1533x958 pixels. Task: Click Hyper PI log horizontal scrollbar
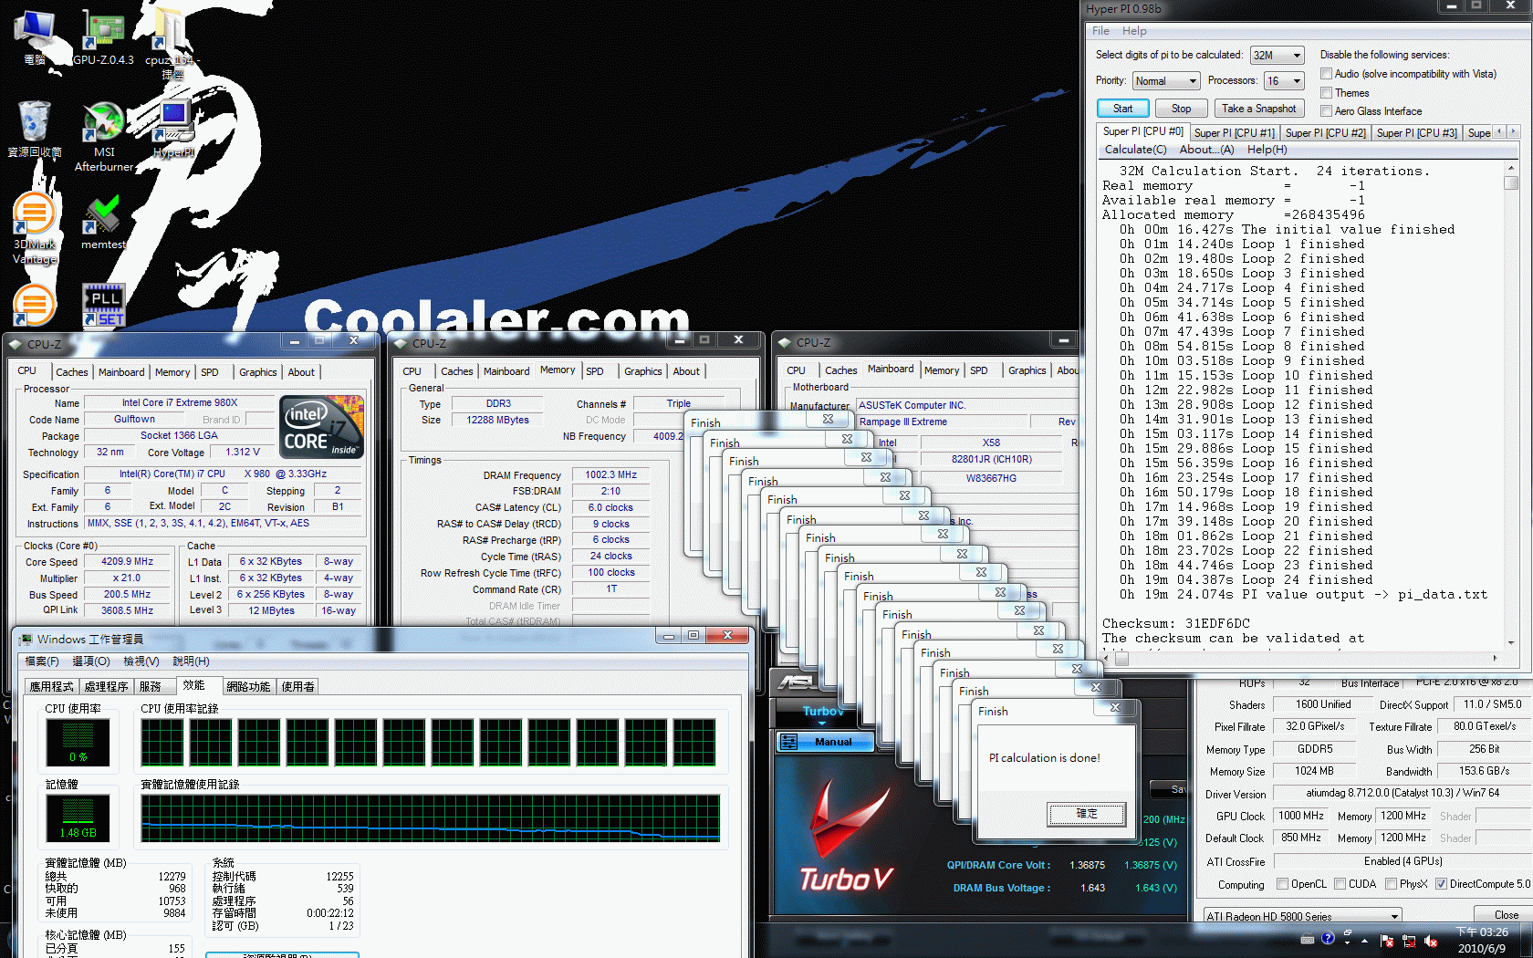point(1302,658)
